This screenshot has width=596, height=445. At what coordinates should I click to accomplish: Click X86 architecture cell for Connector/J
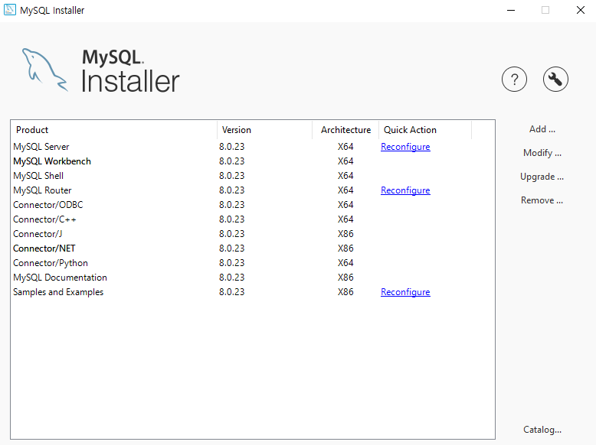345,234
